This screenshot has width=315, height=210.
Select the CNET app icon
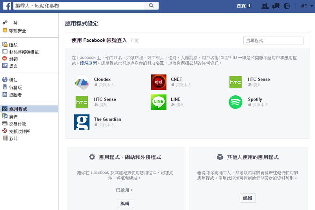pos(158,82)
